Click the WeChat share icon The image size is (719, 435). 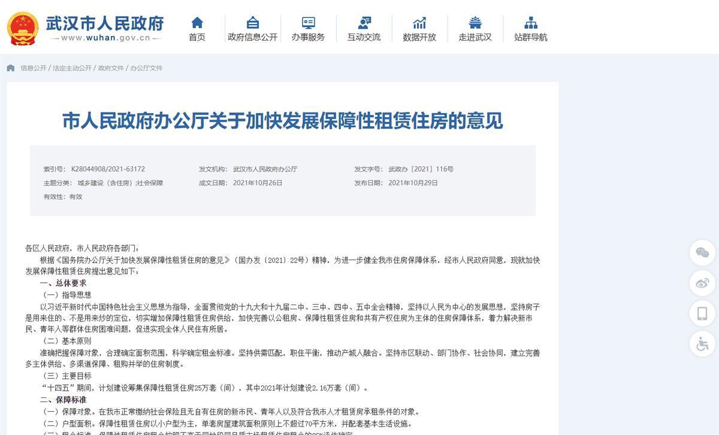702,252
